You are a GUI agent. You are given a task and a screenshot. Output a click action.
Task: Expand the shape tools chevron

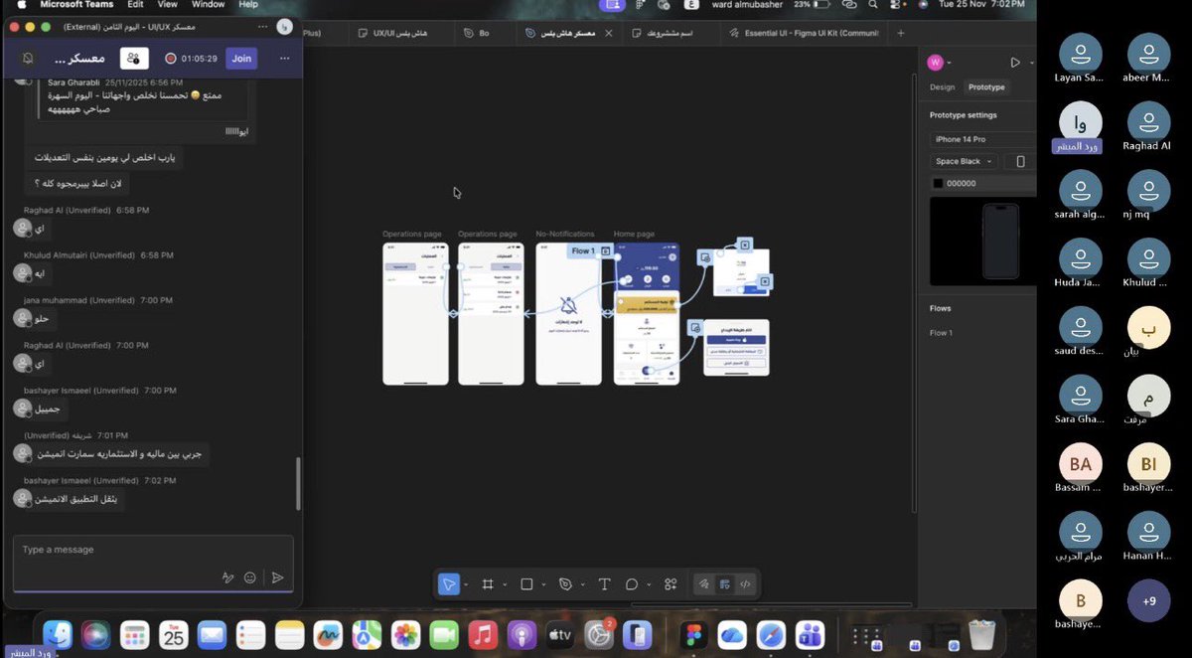click(543, 583)
